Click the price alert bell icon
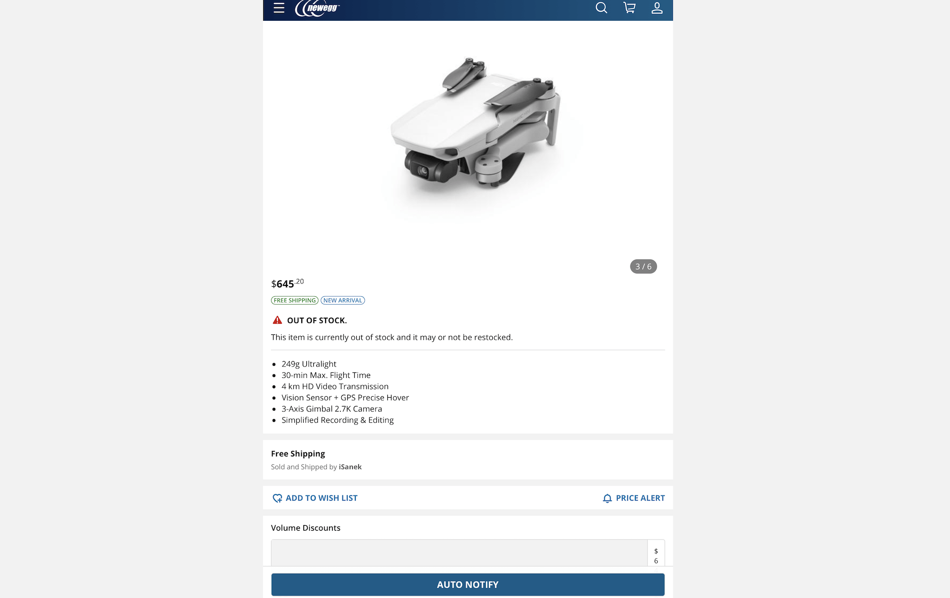This screenshot has height=598, width=950. (607, 498)
